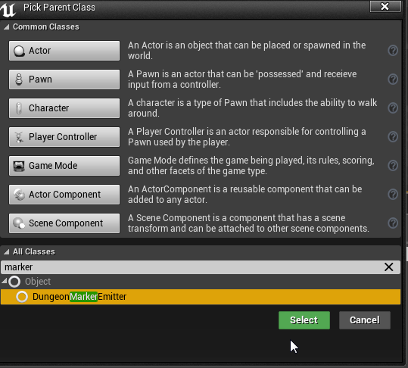This screenshot has width=408, height=368.
Task: Choose Pawn as the parent class
Action: (64, 80)
